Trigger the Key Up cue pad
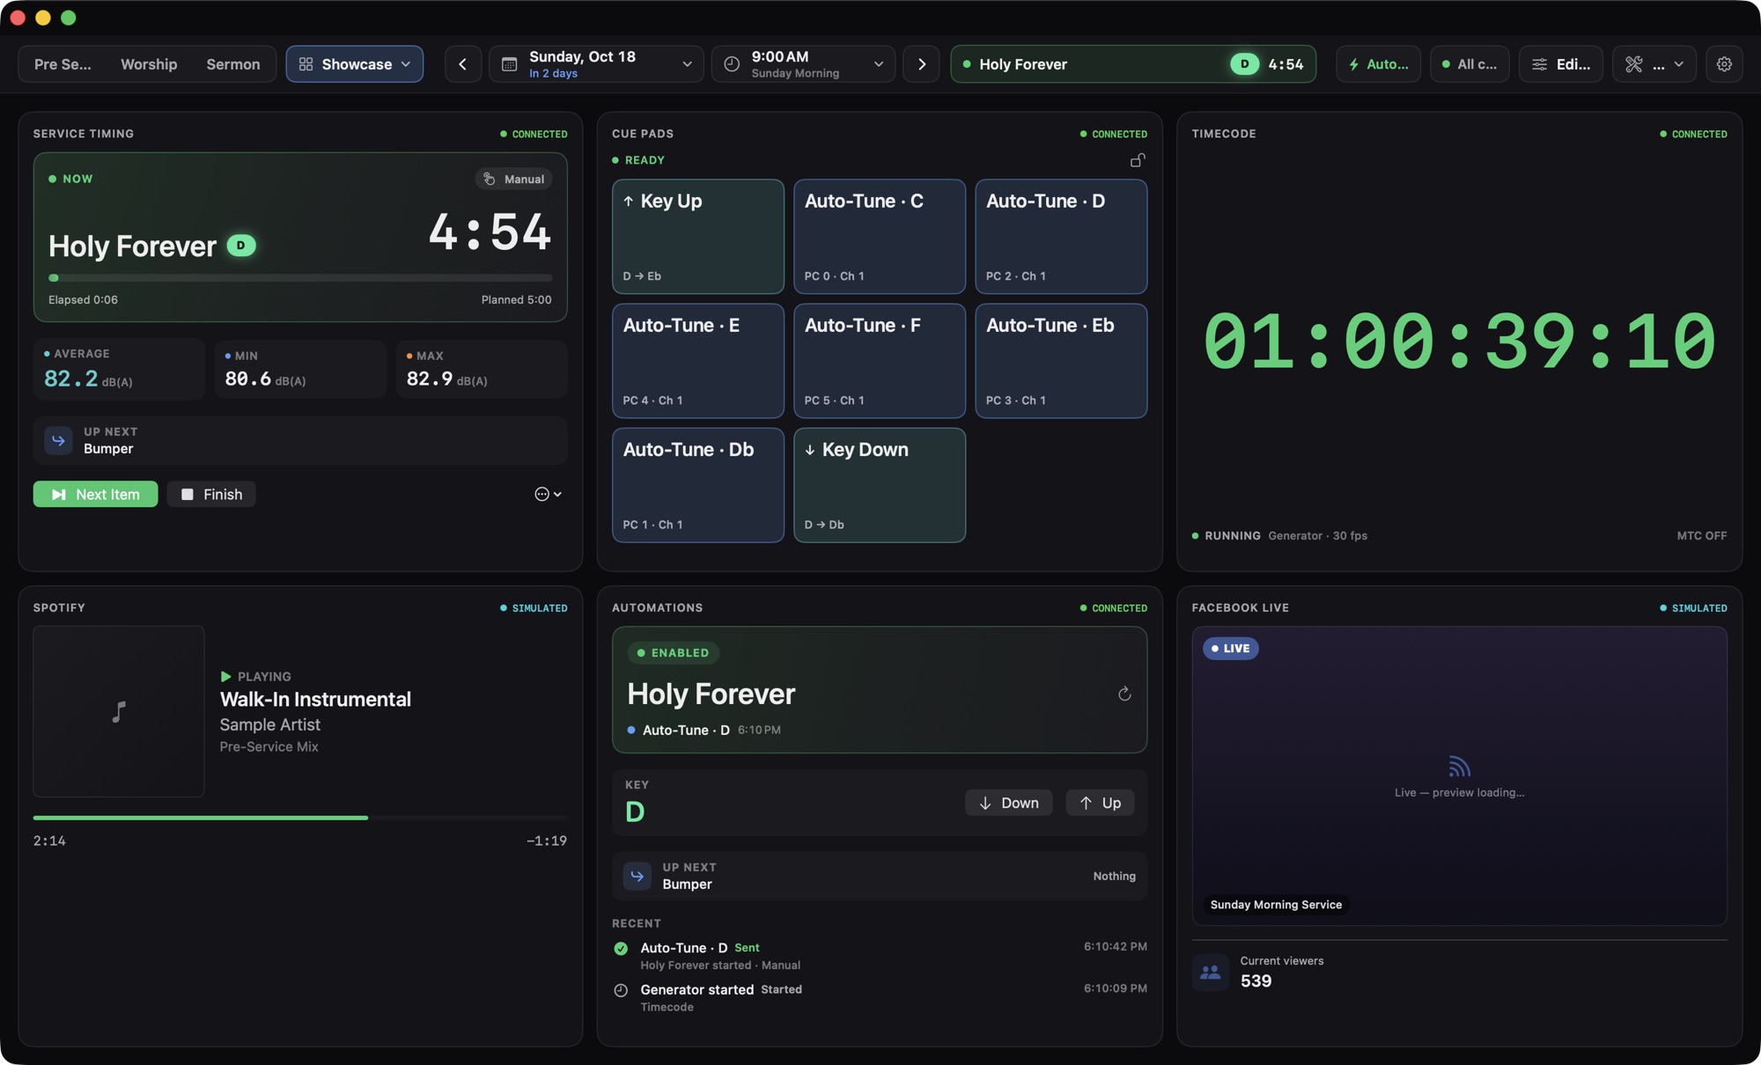Viewport: 1761px width, 1065px height. 698,237
